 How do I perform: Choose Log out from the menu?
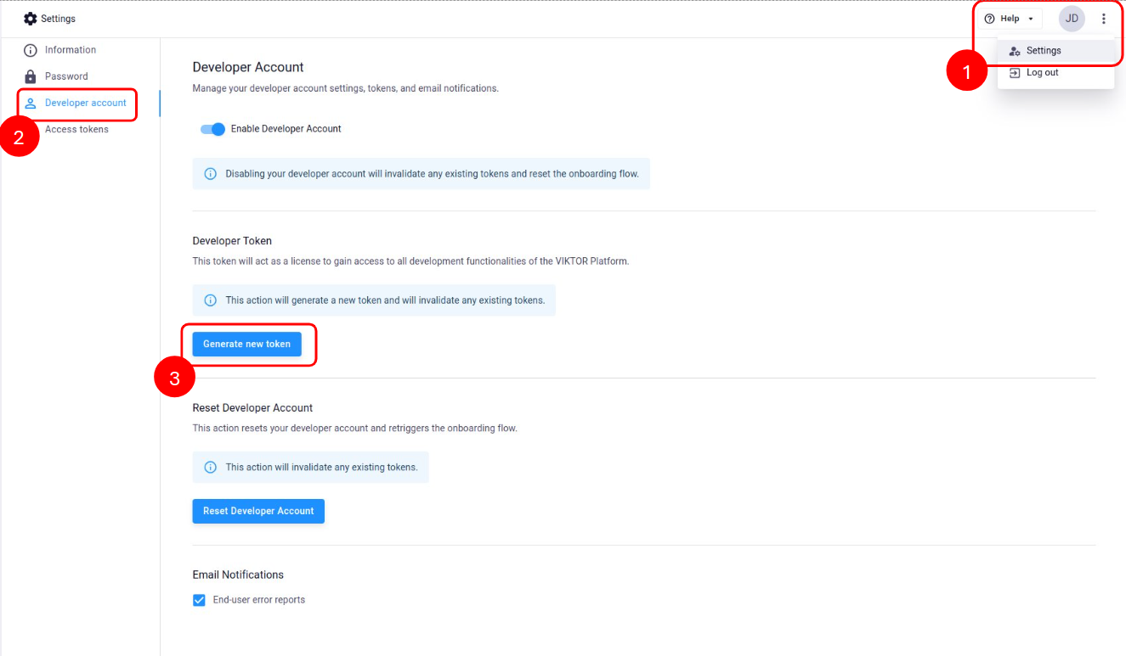(x=1042, y=73)
